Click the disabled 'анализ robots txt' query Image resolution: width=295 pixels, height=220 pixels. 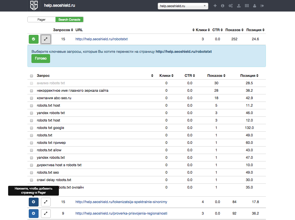[x=51, y=83]
